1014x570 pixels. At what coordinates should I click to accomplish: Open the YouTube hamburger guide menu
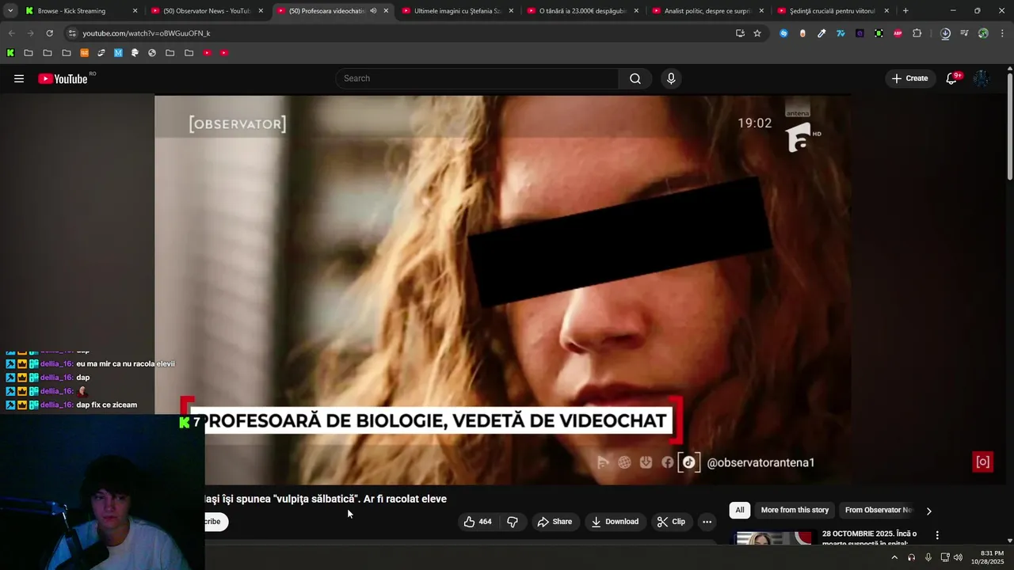point(19,78)
